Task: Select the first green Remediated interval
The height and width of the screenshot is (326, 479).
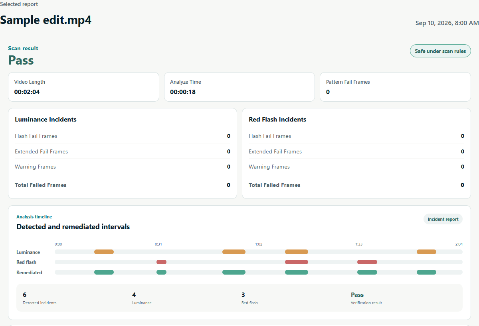Action: (x=104, y=272)
